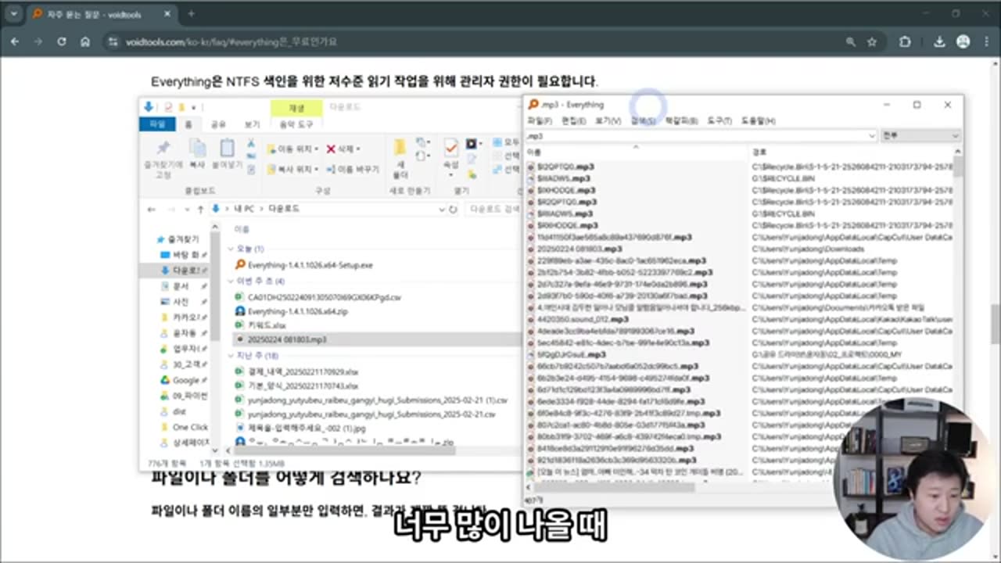Open Chrome downloads icon
Image resolution: width=1001 pixels, height=563 pixels.
(941, 41)
